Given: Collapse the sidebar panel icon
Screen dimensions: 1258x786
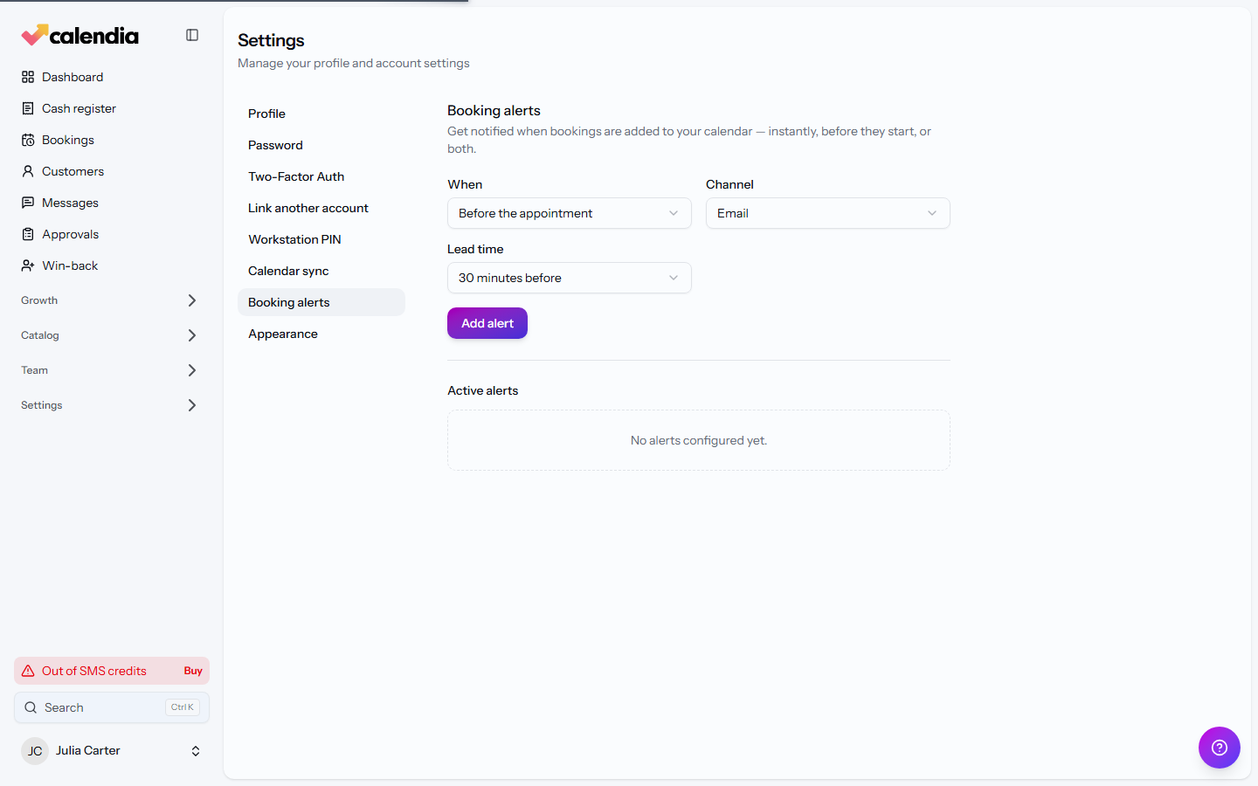Looking at the screenshot, I should tap(192, 35).
